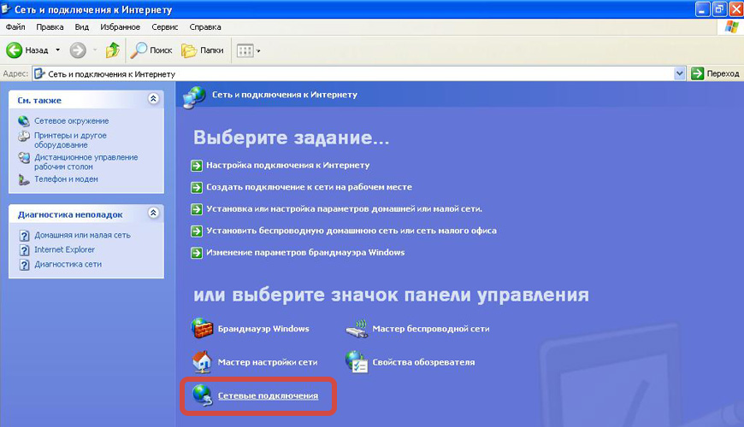The width and height of the screenshot is (744, 427).
Task: Expand the address bar dropdown
Action: [680, 73]
